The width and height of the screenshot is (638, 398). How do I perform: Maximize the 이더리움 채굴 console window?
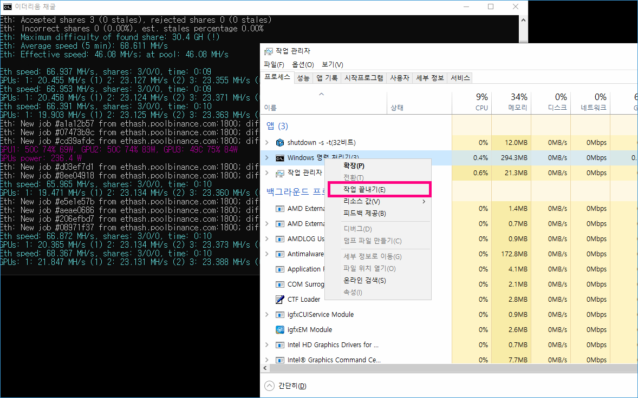click(x=491, y=6)
